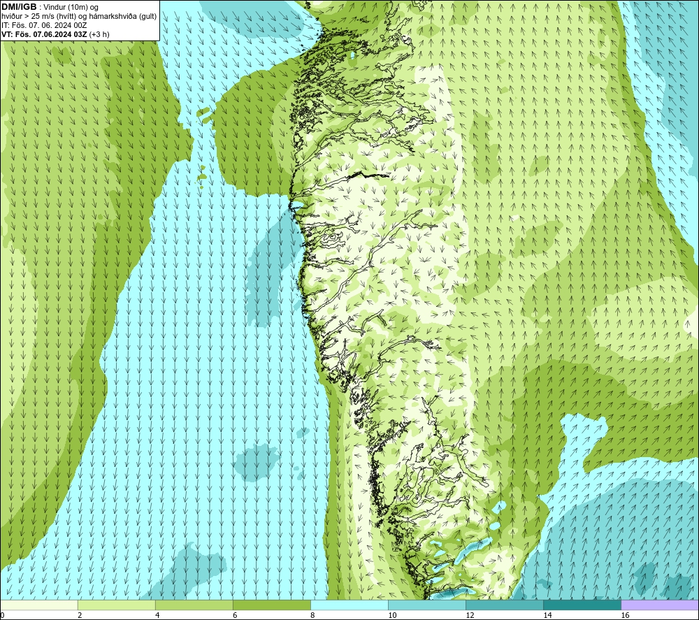Click the legend scale label '12'
Image resolution: width=699 pixels, height=620 pixels.
point(470,615)
